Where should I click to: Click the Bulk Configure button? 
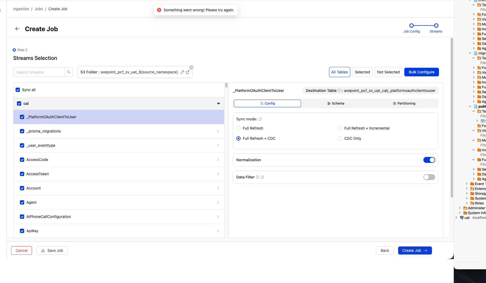coord(421,72)
